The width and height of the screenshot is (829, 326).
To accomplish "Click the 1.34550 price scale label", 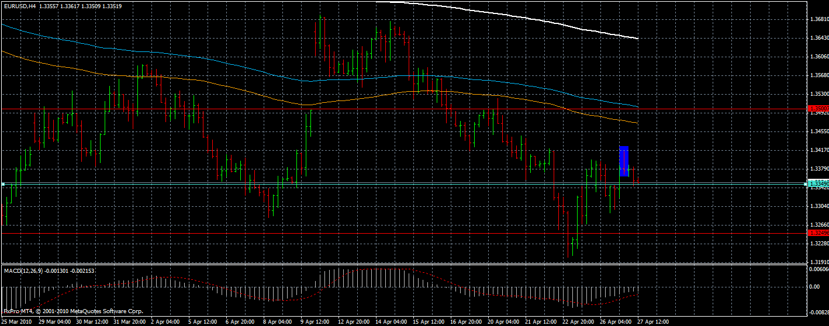I will [x=819, y=131].
